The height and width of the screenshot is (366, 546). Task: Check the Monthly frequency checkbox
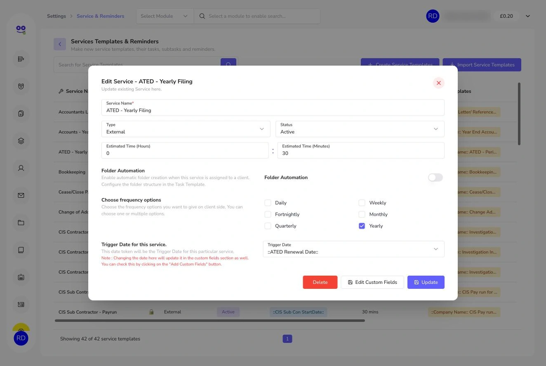(362, 214)
